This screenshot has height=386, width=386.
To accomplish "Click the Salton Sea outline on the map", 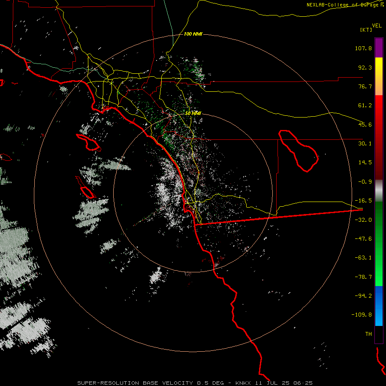I will click(x=299, y=151).
